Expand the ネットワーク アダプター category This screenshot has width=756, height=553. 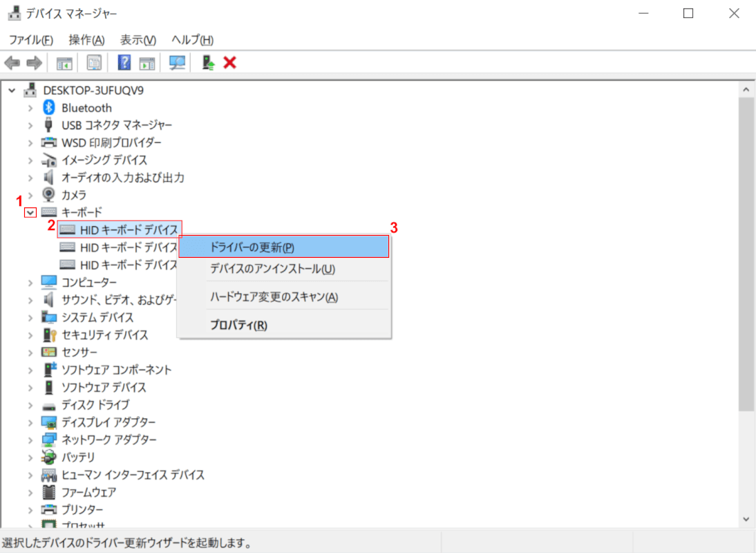tap(30, 440)
